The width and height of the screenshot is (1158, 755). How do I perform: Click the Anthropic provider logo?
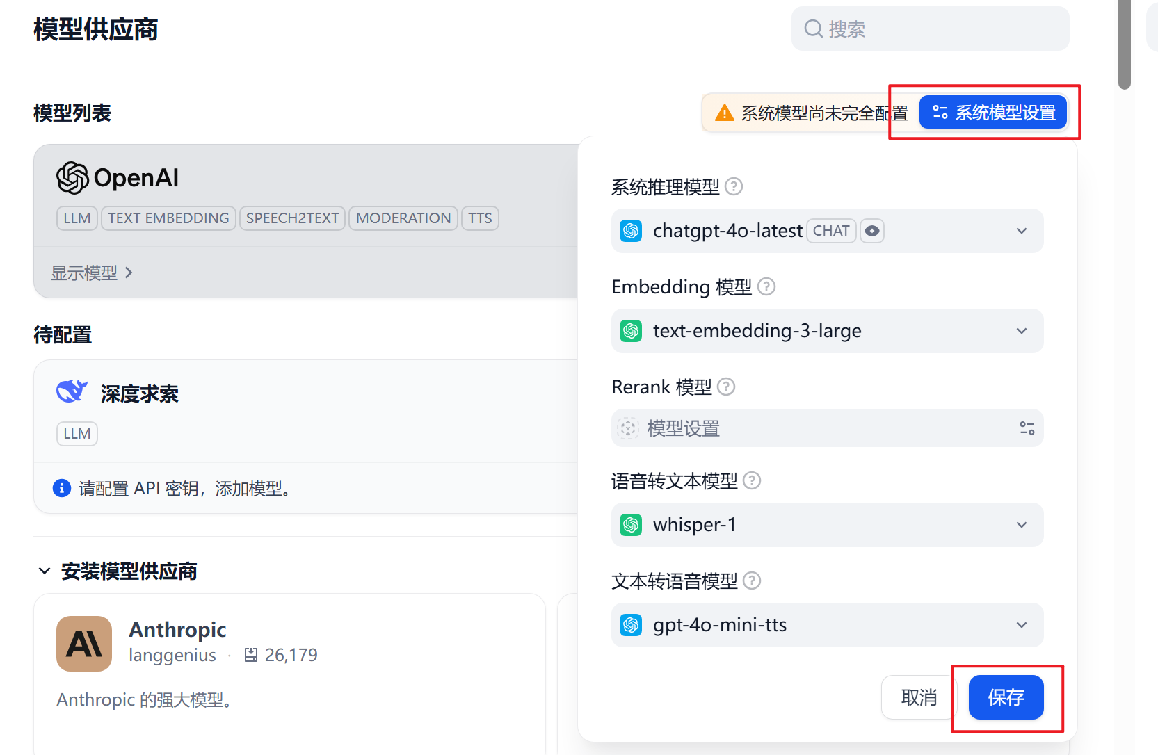[x=84, y=644]
